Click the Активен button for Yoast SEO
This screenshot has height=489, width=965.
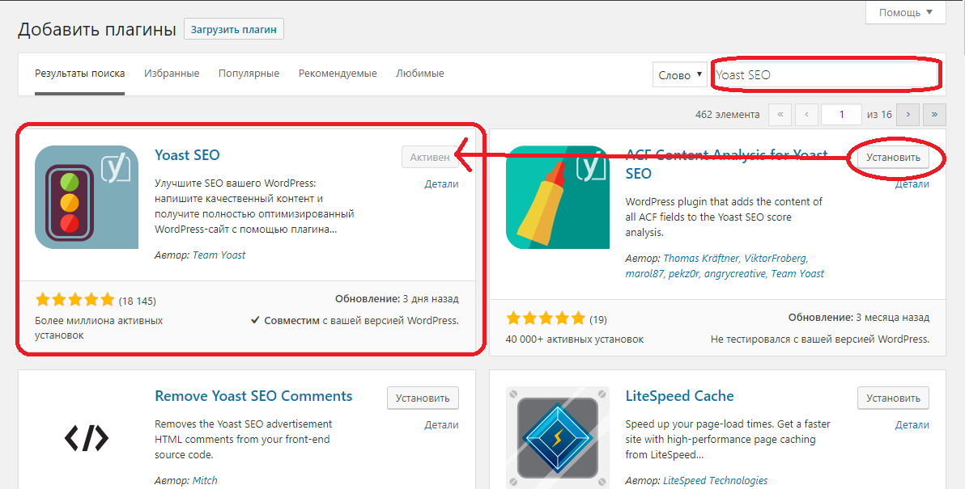tap(430, 158)
